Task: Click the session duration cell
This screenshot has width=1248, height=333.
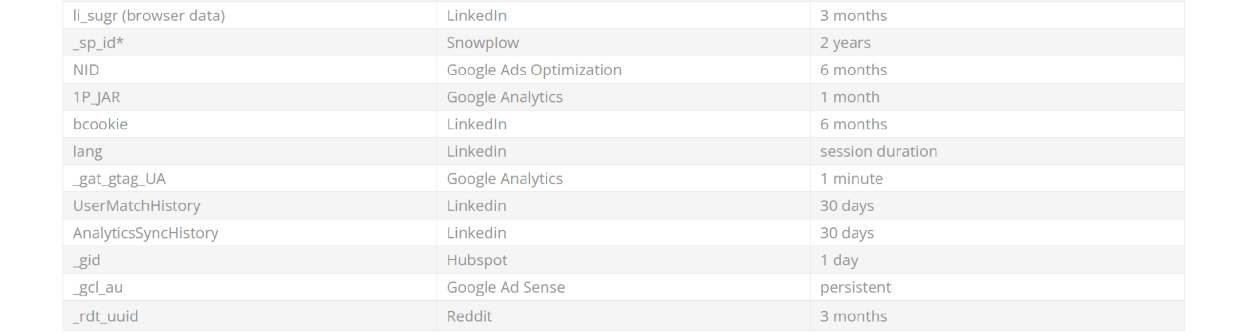Action: tap(878, 151)
